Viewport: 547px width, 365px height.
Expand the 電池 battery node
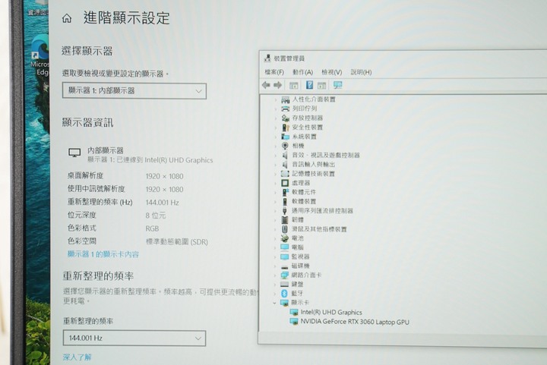[275, 238]
